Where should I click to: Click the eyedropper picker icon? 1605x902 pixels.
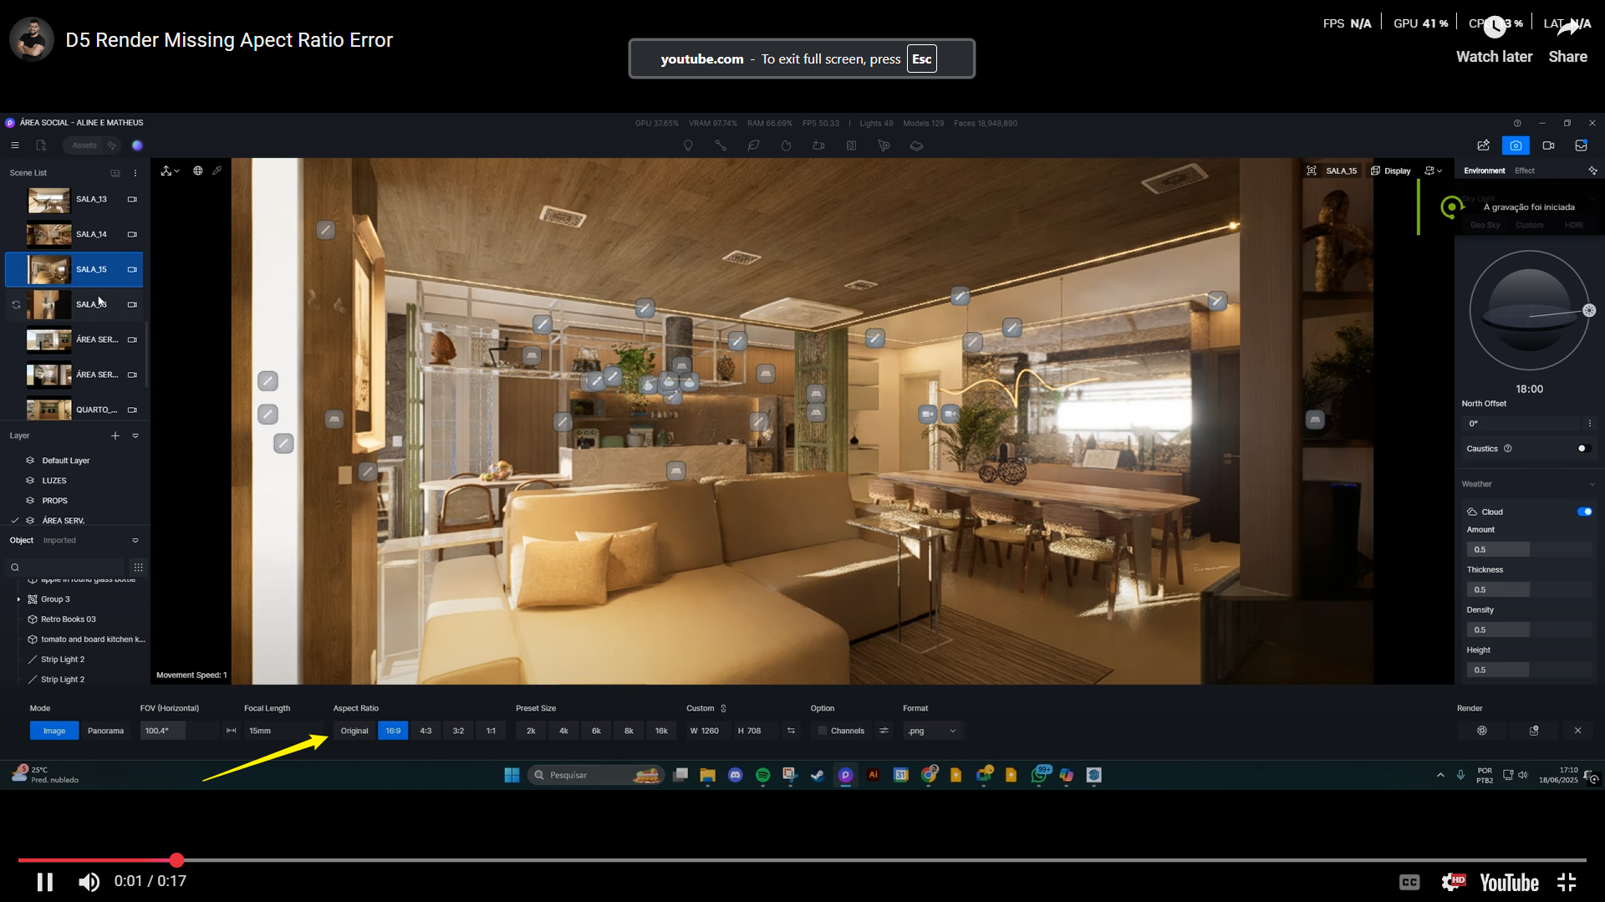[217, 171]
